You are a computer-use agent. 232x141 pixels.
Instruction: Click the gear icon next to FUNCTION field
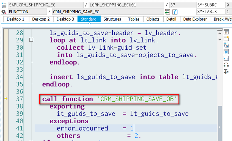[4, 12]
